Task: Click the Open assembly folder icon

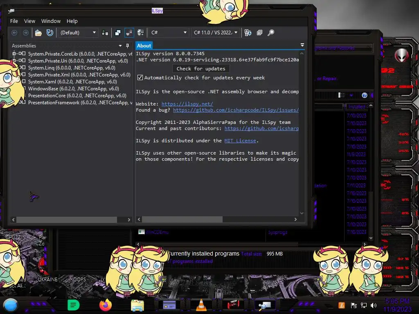Action: 38,33
